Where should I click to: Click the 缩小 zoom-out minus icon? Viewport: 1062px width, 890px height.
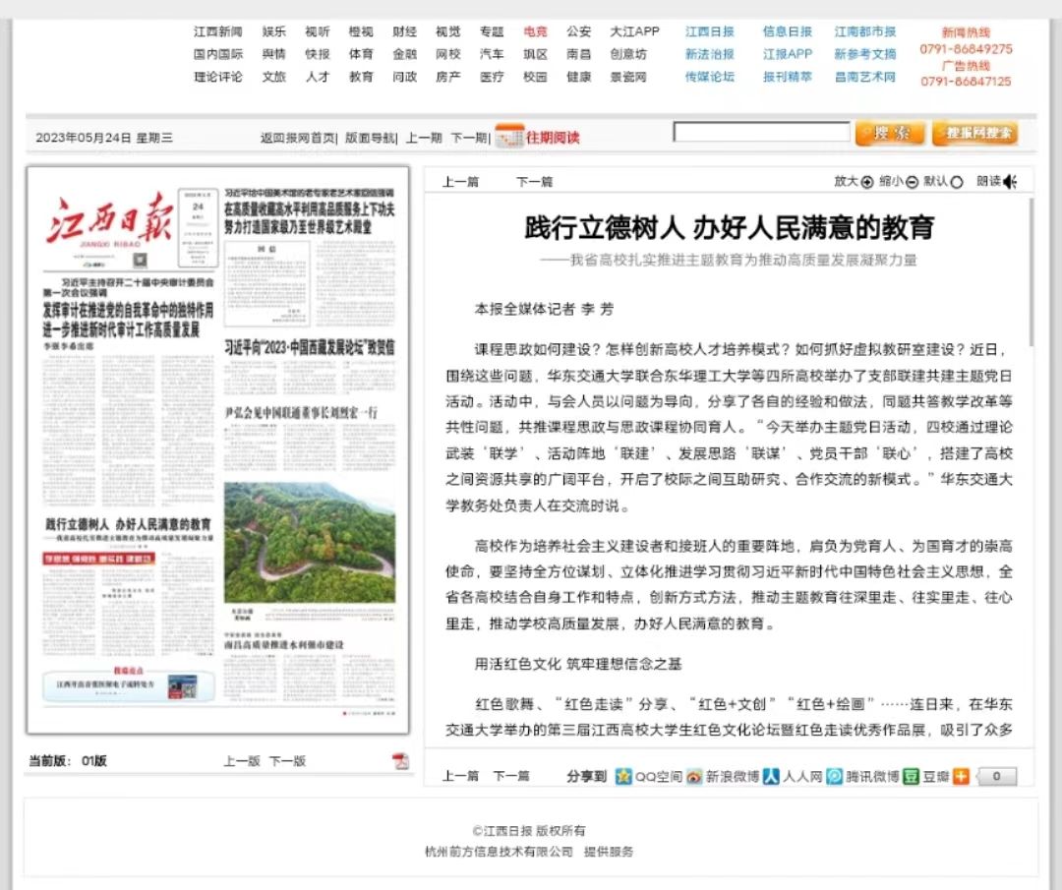click(912, 182)
